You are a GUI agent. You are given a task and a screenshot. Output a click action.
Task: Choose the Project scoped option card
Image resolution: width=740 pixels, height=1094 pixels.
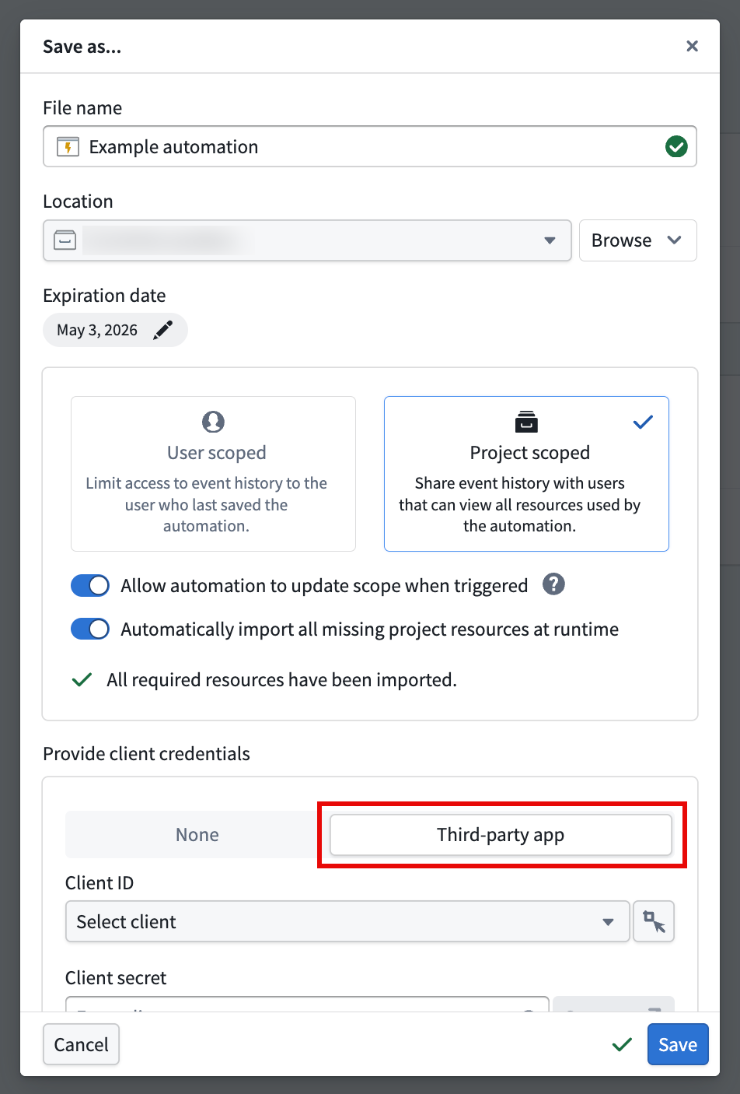[526, 474]
